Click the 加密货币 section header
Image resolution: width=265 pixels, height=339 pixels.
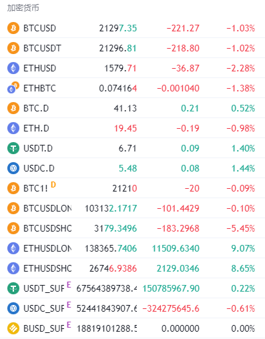tap(23, 8)
